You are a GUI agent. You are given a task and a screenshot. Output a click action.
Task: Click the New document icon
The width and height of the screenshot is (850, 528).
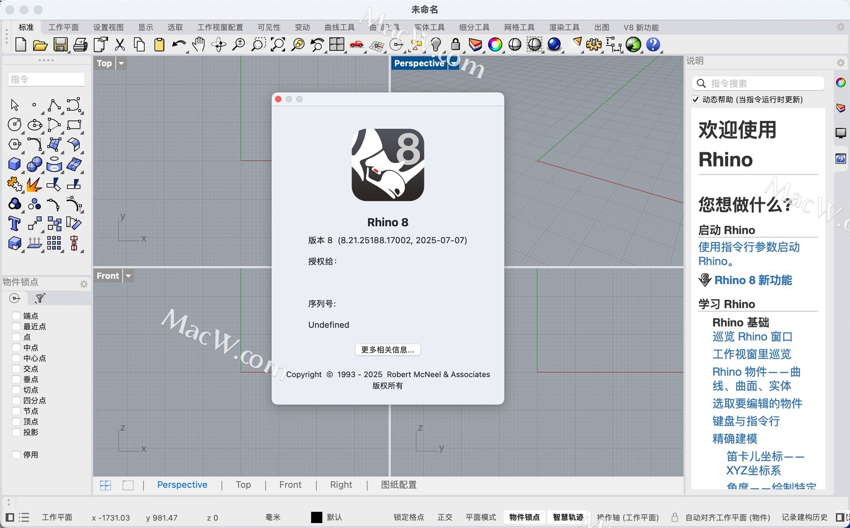tap(21, 45)
